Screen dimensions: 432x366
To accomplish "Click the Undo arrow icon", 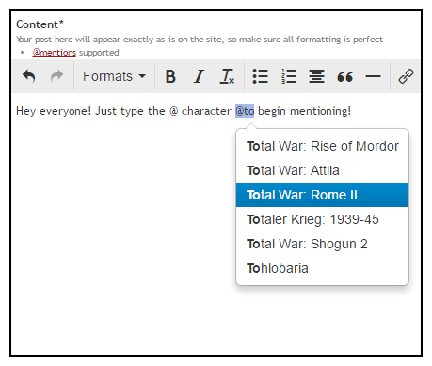I will (x=29, y=76).
